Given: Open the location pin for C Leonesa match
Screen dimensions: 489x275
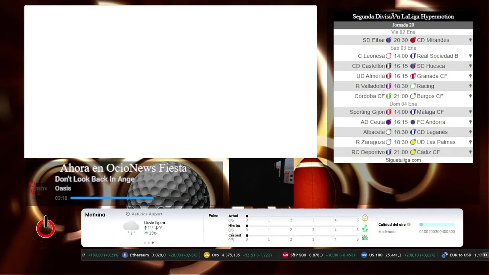Looking at the screenshot, I should [470, 56].
